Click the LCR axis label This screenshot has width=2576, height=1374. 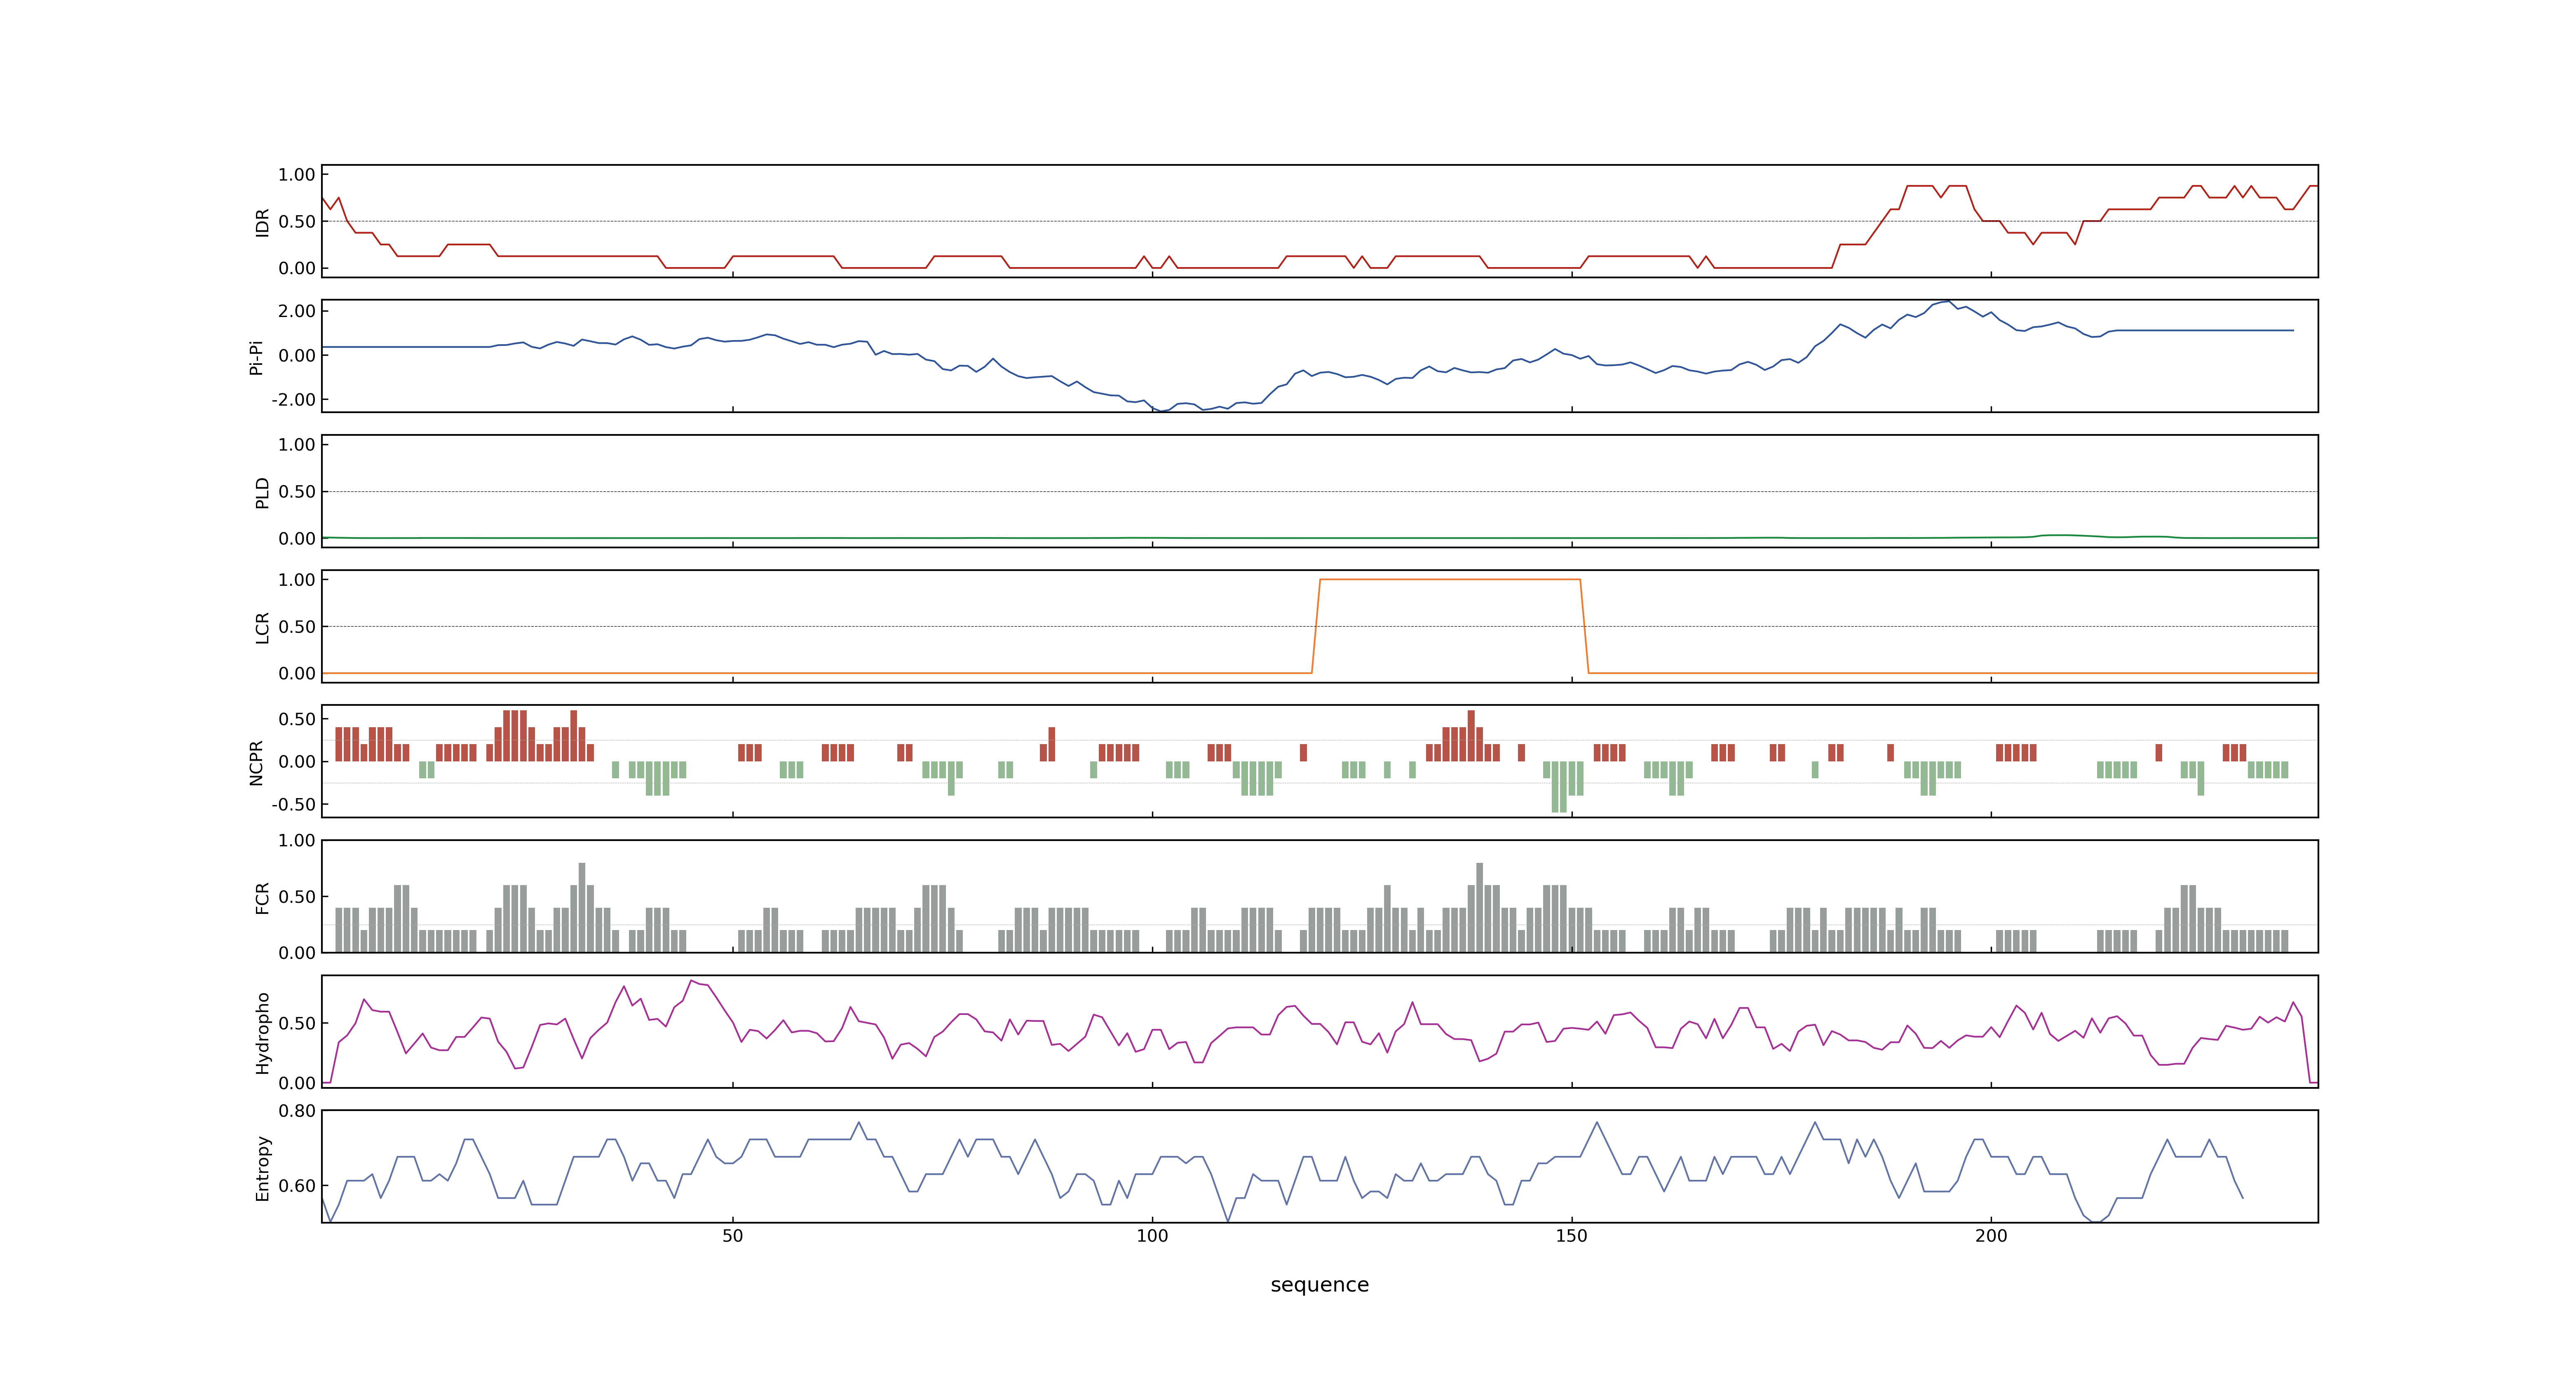point(262,627)
